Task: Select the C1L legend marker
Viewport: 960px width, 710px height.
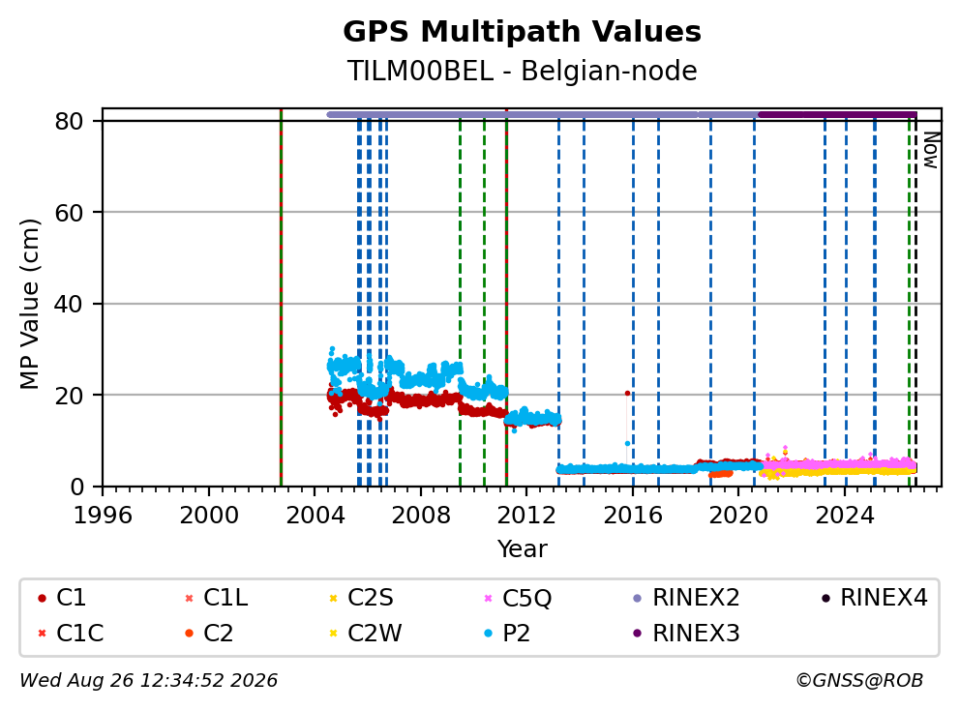Action: coord(189,598)
